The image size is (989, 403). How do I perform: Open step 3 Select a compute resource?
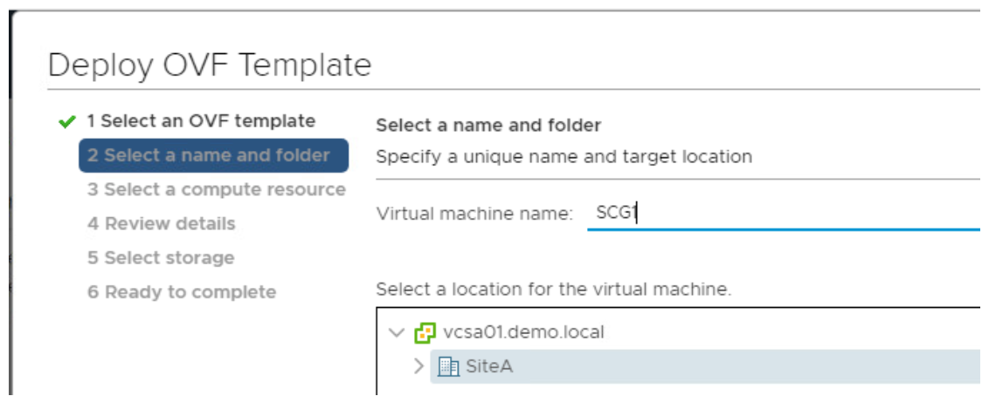[x=216, y=189]
